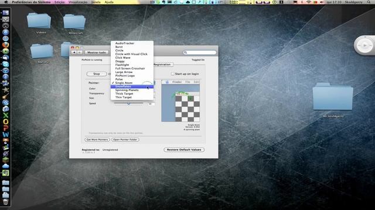
Task: Click Bluetooth icon in menu bar
Action: 302,2
